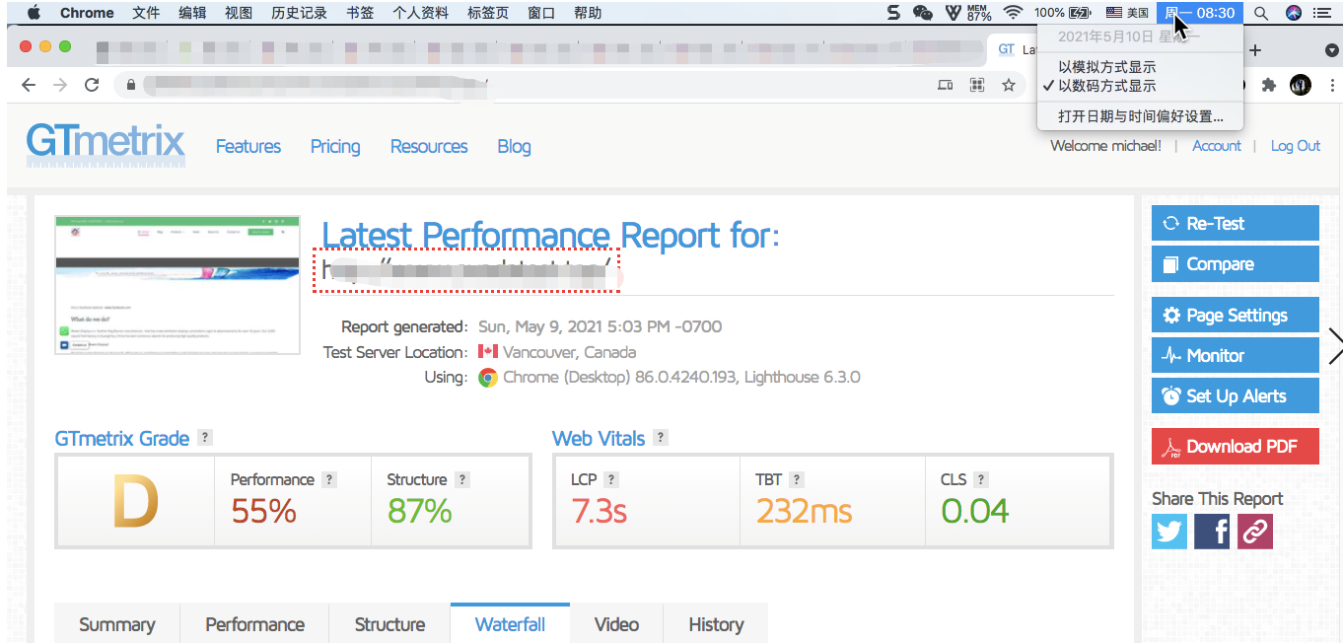Select the Waterfall tab
The image size is (1343, 643).
[x=510, y=624]
